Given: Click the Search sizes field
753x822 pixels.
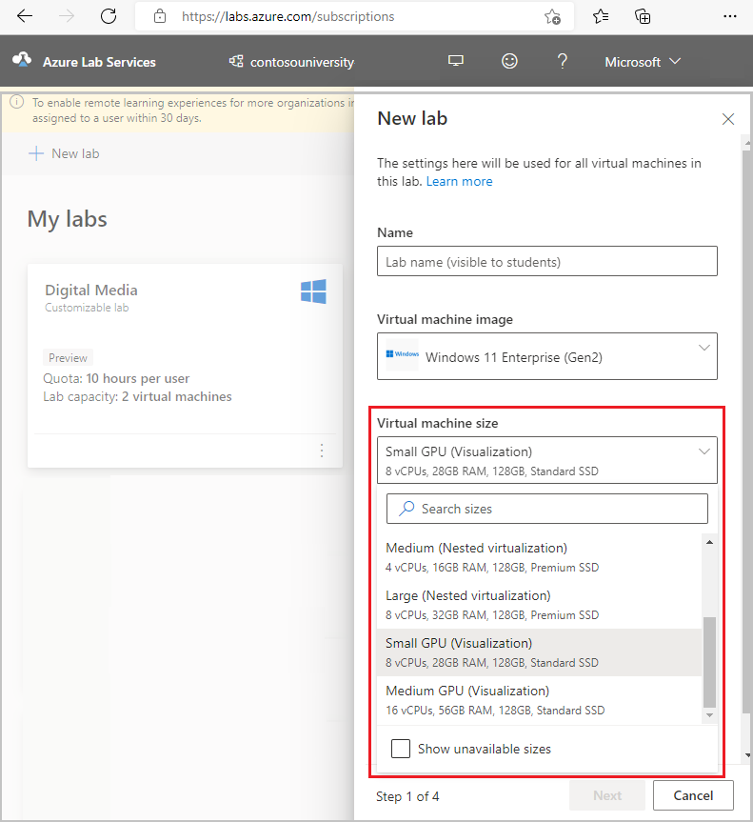Looking at the screenshot, I should (x=547, y=509).
